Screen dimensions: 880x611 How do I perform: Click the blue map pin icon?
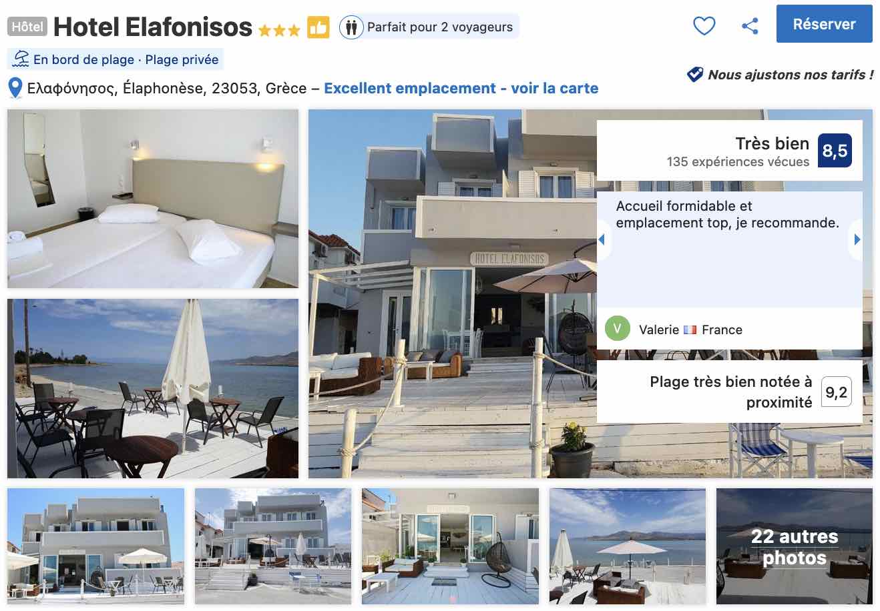click(x=15, y=88)
